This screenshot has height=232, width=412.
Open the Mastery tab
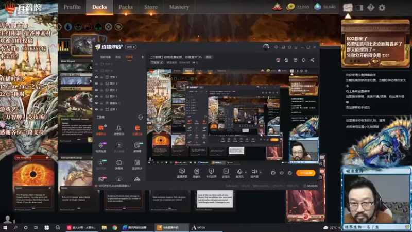click(x=179, y=7)
